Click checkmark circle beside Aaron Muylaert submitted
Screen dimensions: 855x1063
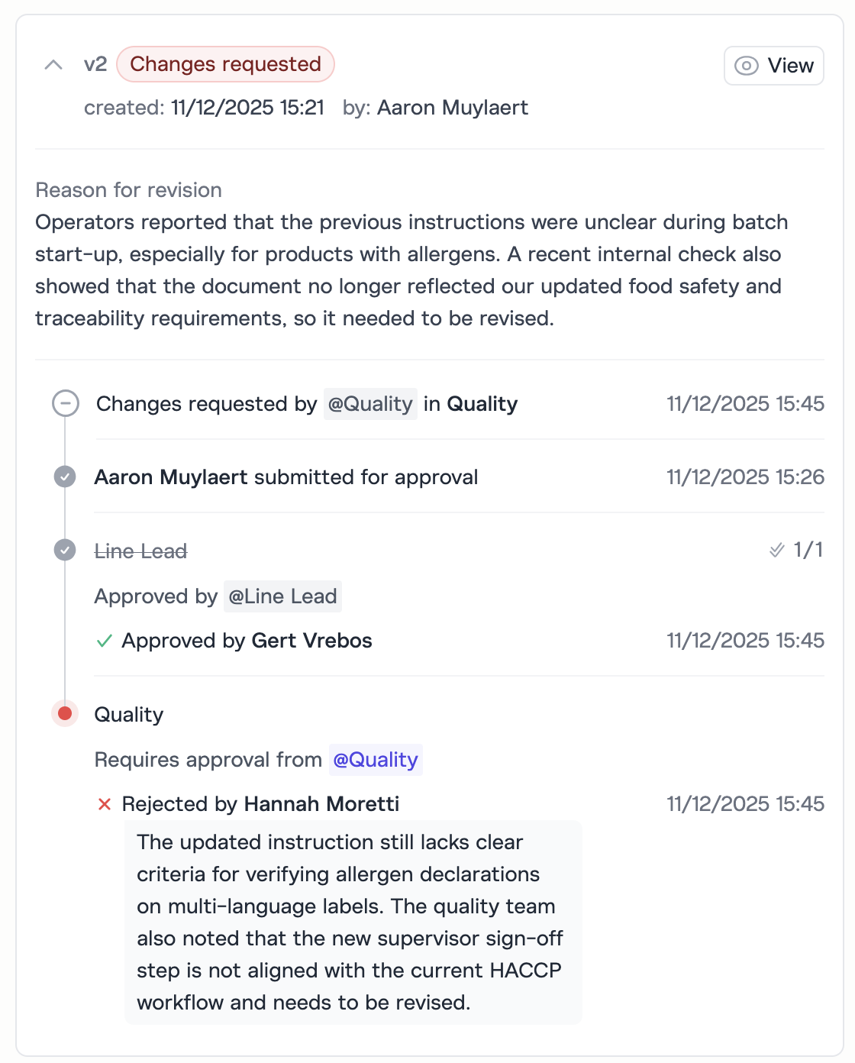coord(65,477)
